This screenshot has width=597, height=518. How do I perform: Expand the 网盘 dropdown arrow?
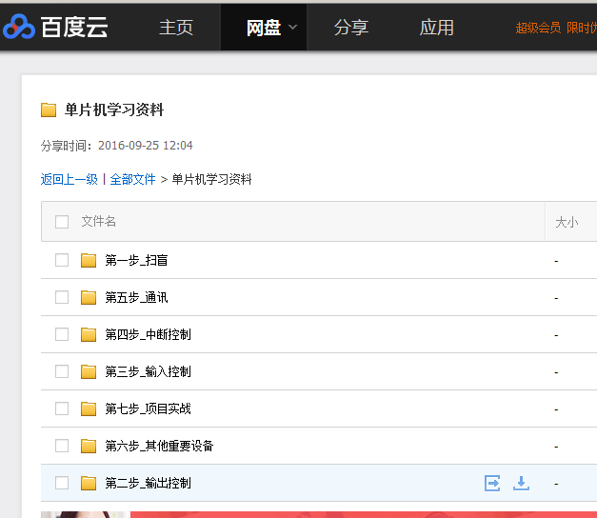292,28
